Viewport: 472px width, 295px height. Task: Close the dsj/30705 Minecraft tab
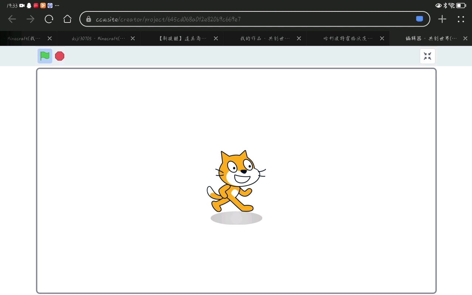coord(133,38)
